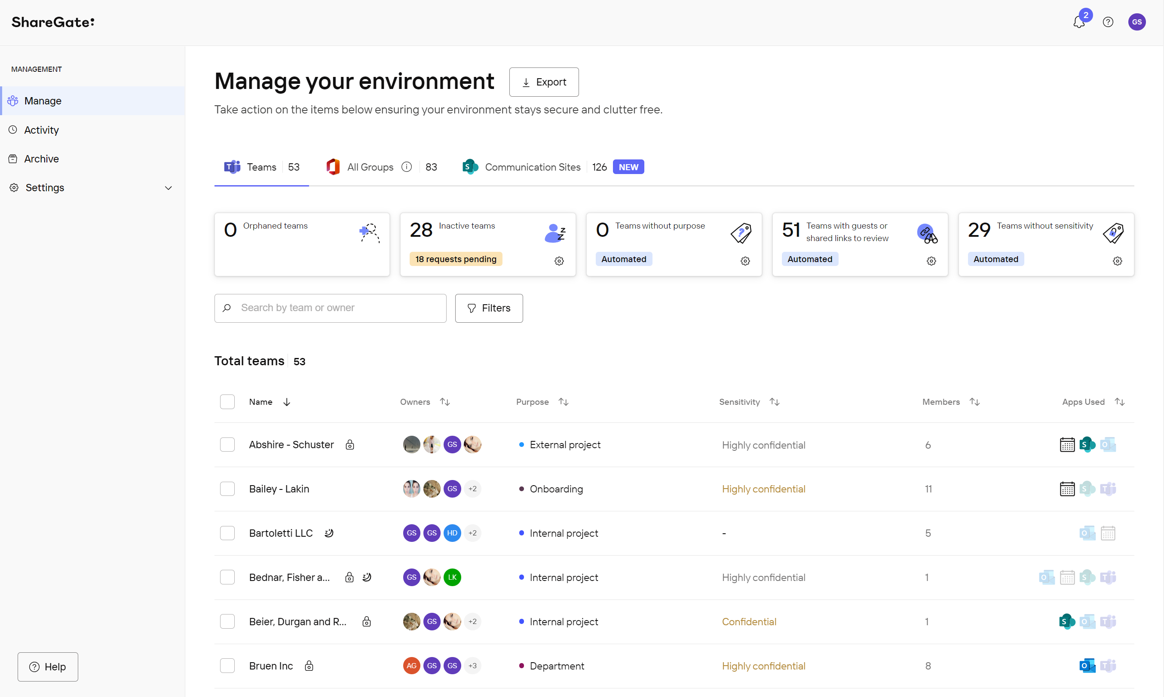Sort teams by Members count
The width and height of the screenshot is (1164, 697).
pyautogui.click(x=974, y=402)
